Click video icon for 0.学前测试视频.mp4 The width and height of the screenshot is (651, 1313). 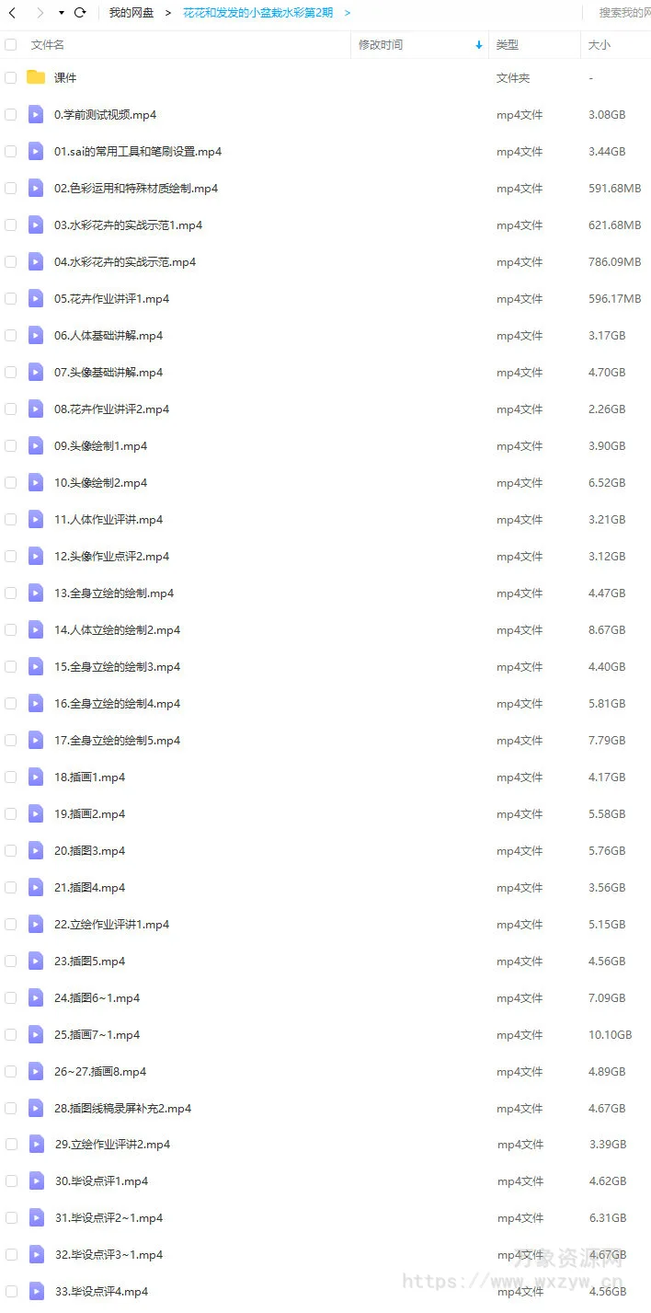(36, 114)
